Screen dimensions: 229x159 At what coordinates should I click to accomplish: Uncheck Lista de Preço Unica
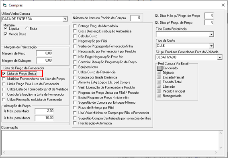pyautogui.click(x=4, y=74)
